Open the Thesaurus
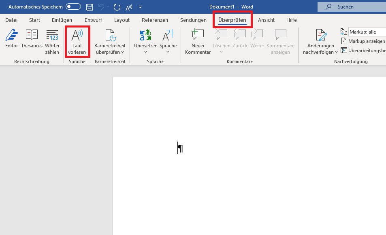The image size is (386, 235). point(32,38)
